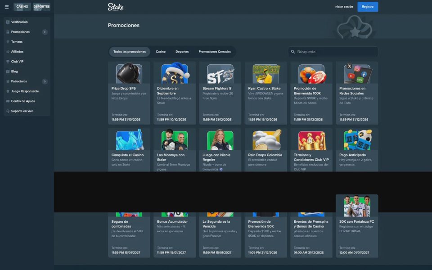Open the Bonus Acumulador title
The width and height of the screenshot is (432, 270).
click(172, 221)
